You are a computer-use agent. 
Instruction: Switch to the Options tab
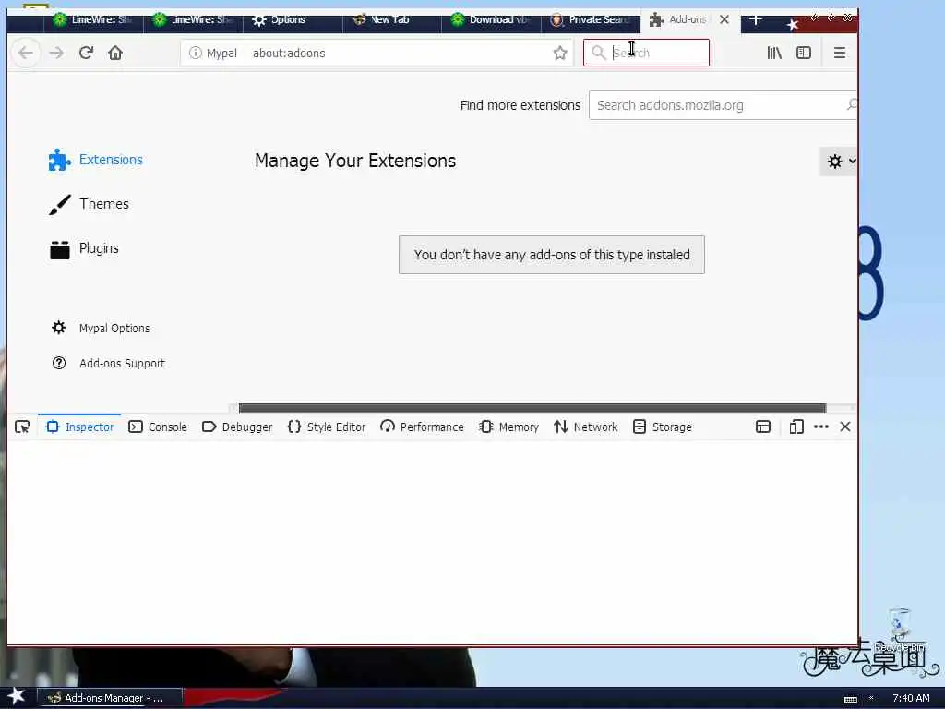coord(293,20)
